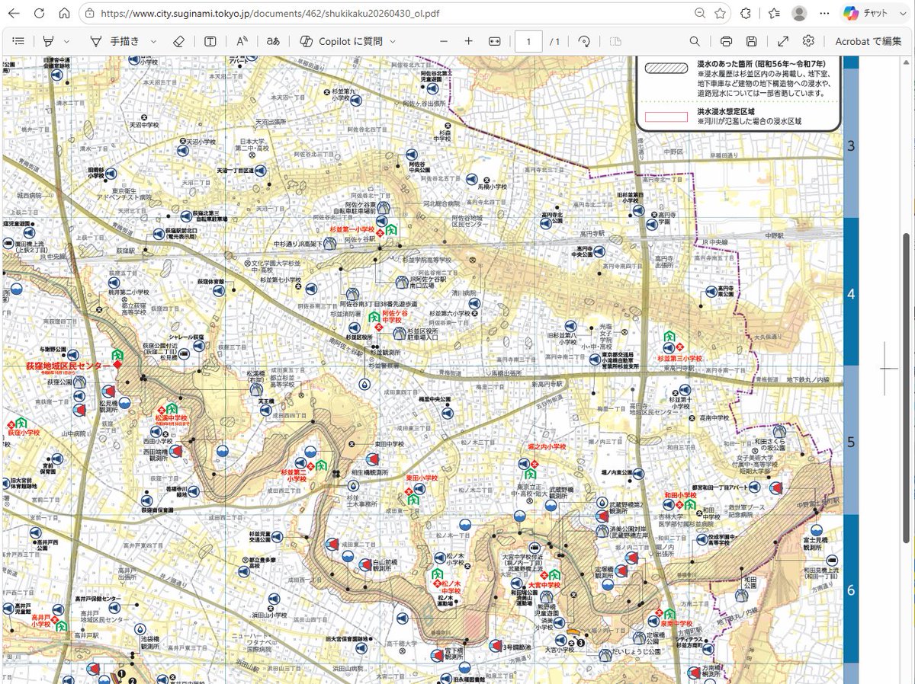Click the 松溪中学校 label
Screen dimensions: 915x684
[170, 418]
